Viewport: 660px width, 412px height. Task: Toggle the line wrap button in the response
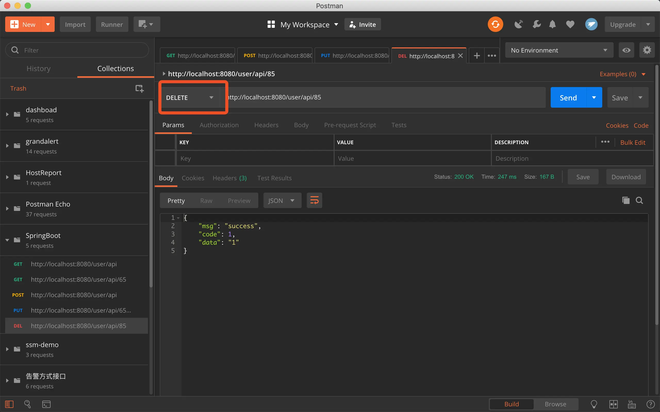point(314,201)
